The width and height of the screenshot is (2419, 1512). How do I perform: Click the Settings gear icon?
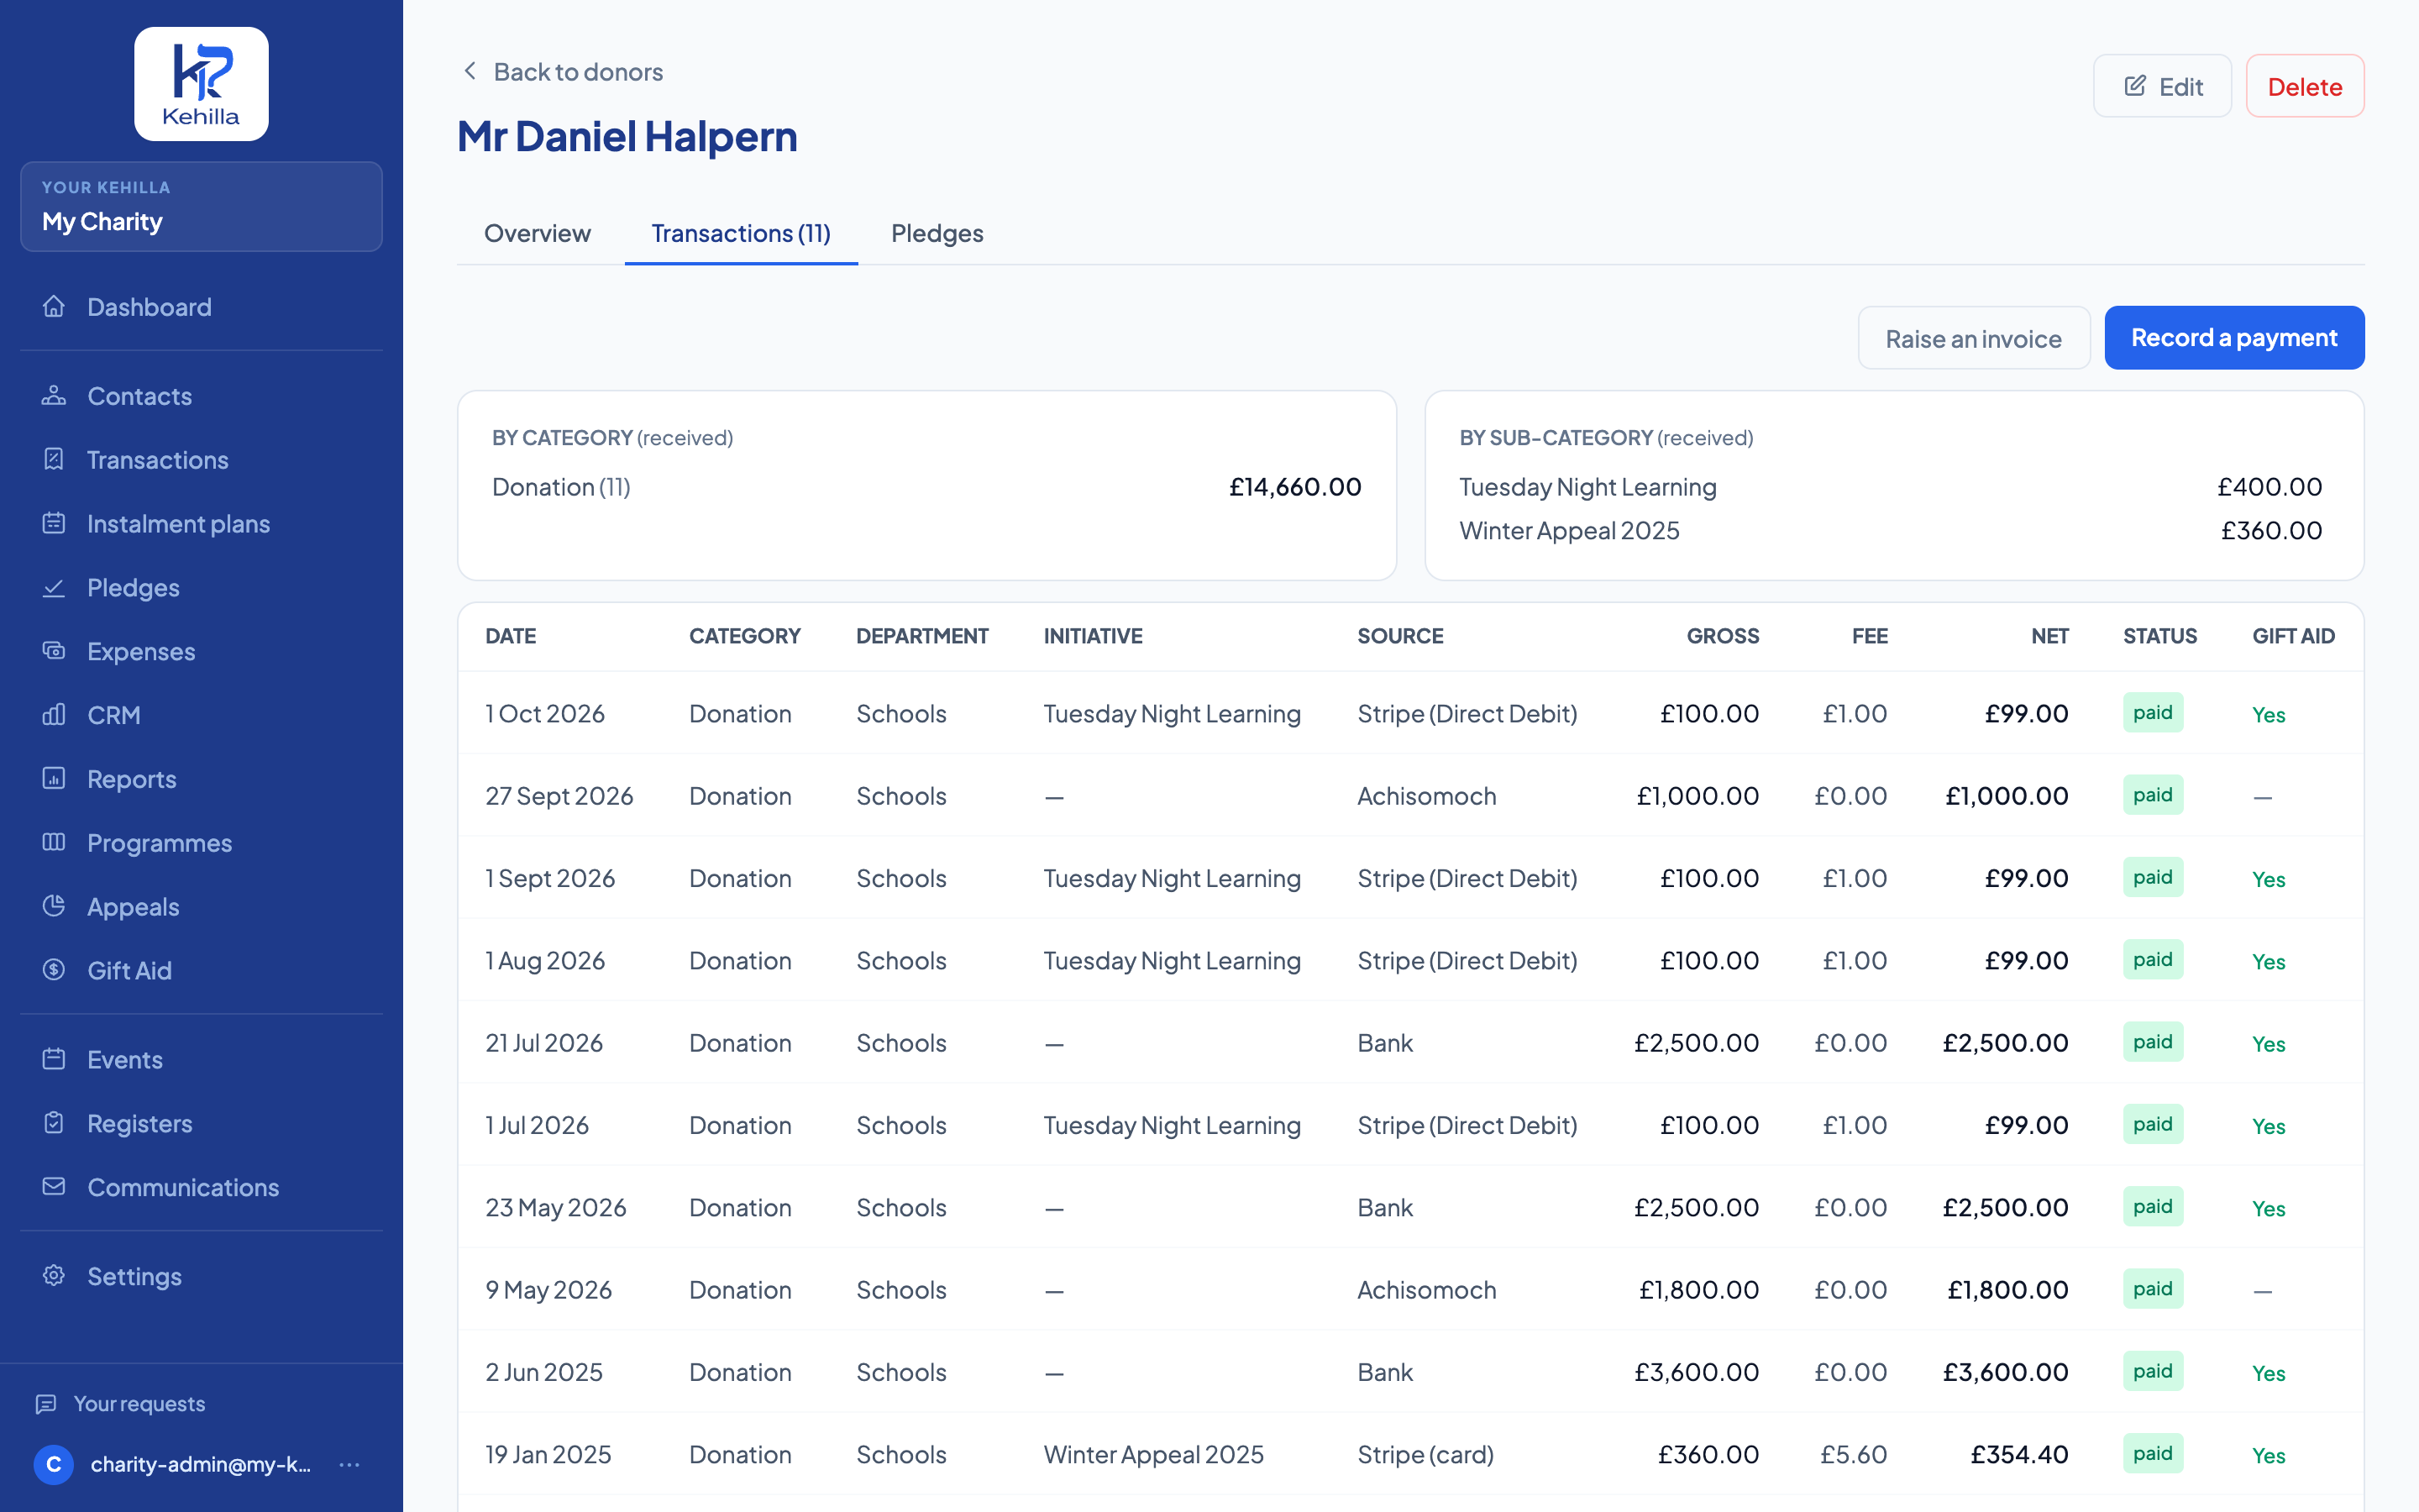(x=54, y=1276)
